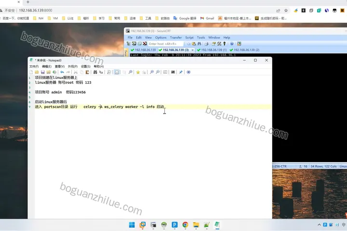Click the browser address bar 192.168.36.139:8000
The image size is (347, 231).
tap(35, 11)
